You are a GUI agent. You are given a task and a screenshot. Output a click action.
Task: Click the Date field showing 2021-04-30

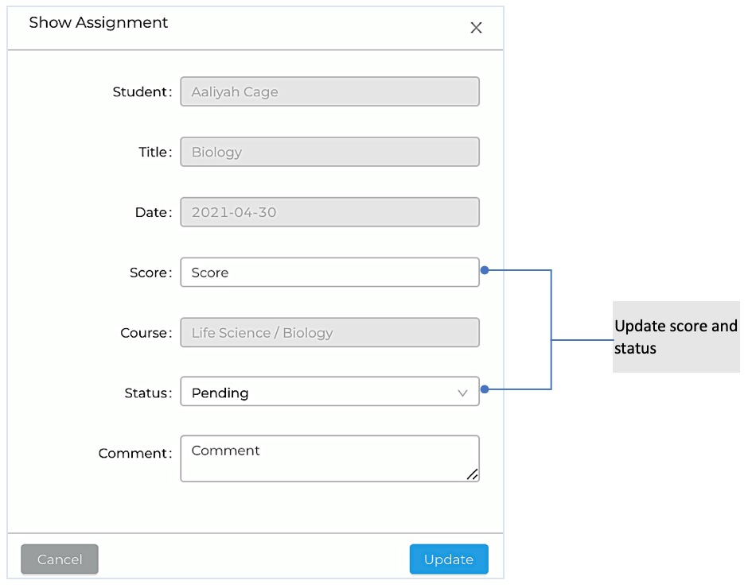point(329,212)
